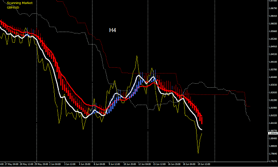
Task: Click the 1.84910 price scale value
Action: pos(273,46)
